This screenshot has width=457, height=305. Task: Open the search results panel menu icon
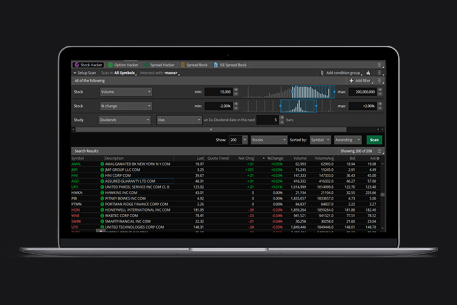(x=380, y=151)
